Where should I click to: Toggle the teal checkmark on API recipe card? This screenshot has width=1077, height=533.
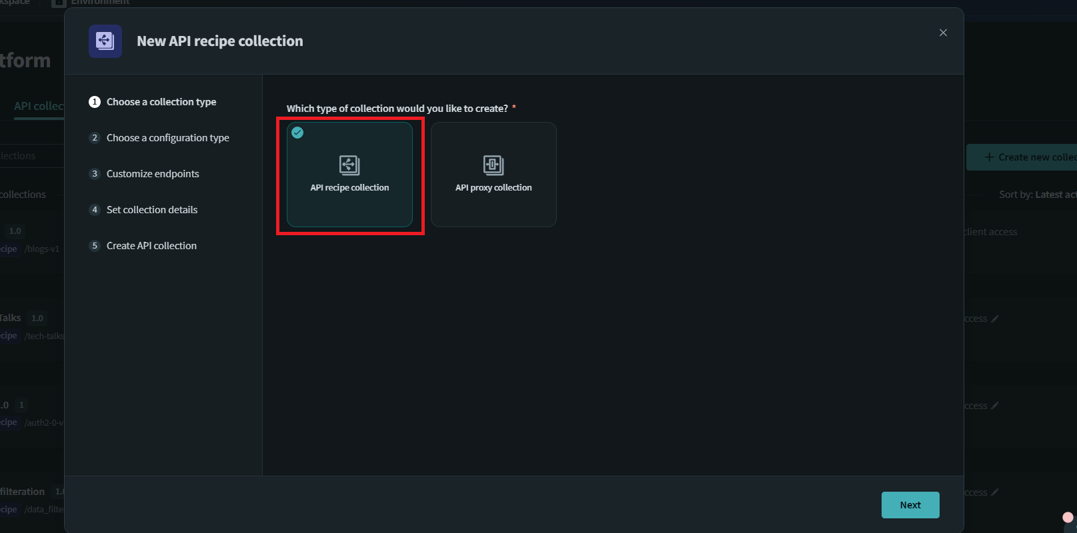[298, 133]
